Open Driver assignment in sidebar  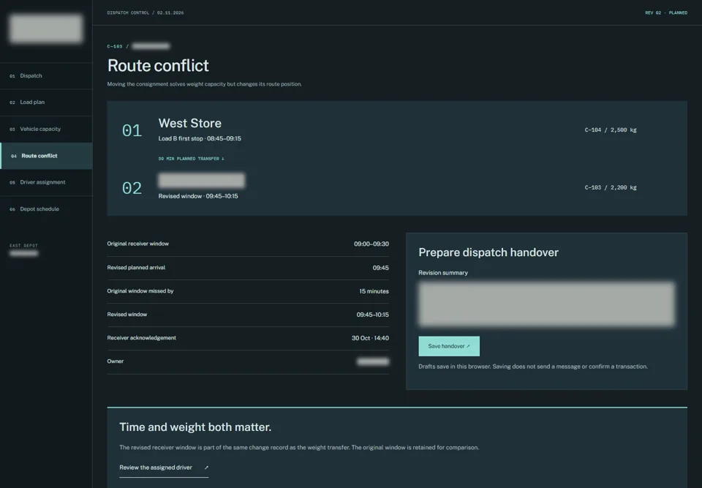click(46, 182)
